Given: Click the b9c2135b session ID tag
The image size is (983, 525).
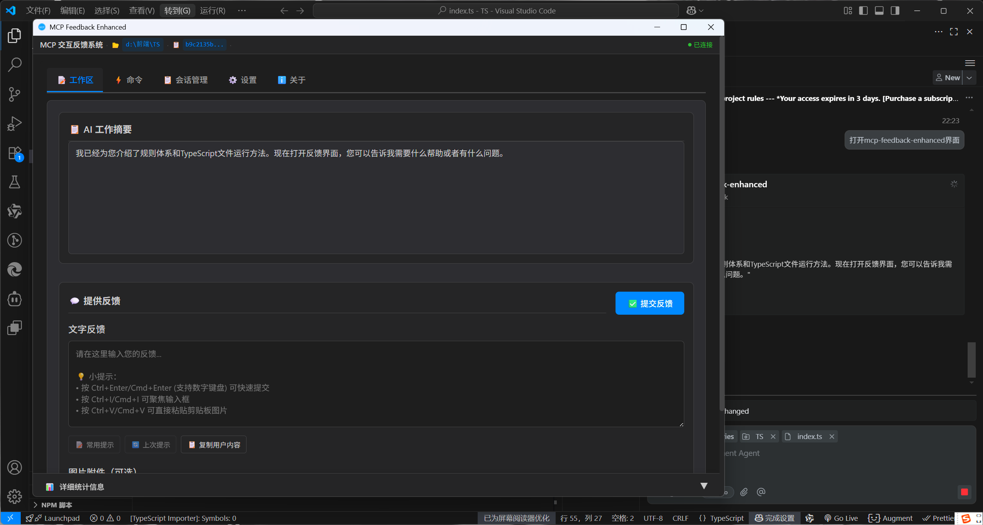Looking at the screenshot, I should click(204, 45).
